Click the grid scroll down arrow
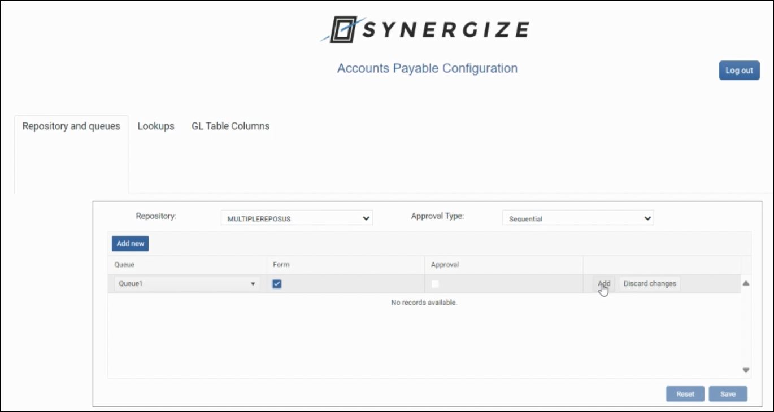This screenshot has width=774, height=412. click(x=746, y=370)
